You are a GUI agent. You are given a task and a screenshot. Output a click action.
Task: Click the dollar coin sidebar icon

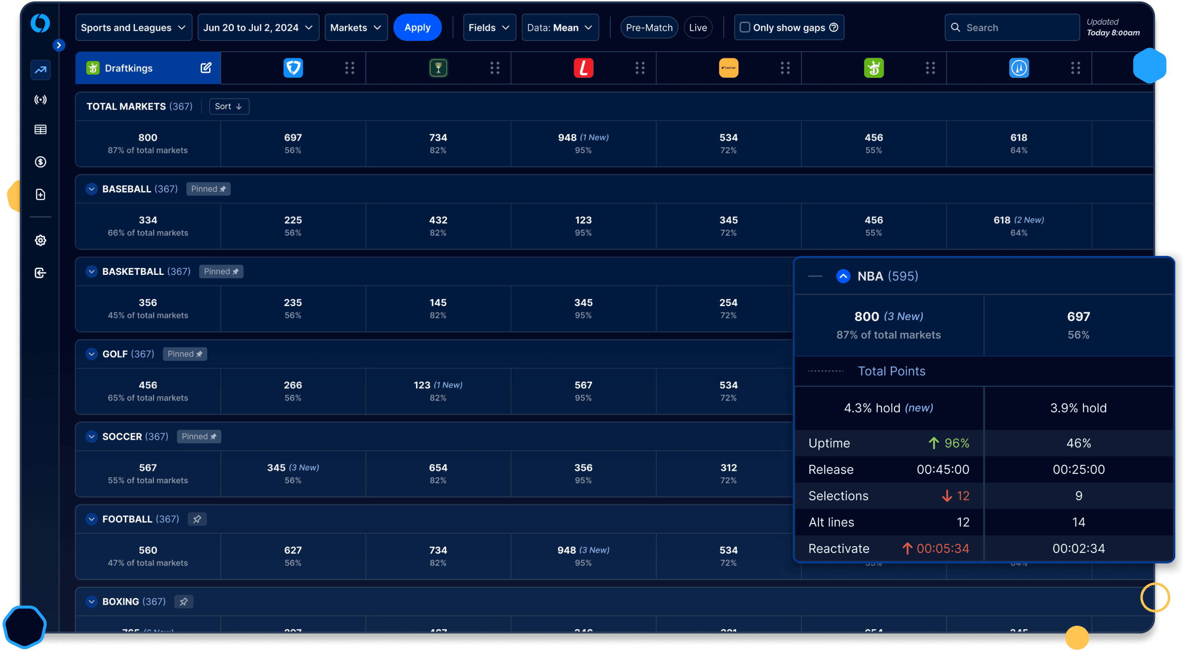[x=40, y=162]
